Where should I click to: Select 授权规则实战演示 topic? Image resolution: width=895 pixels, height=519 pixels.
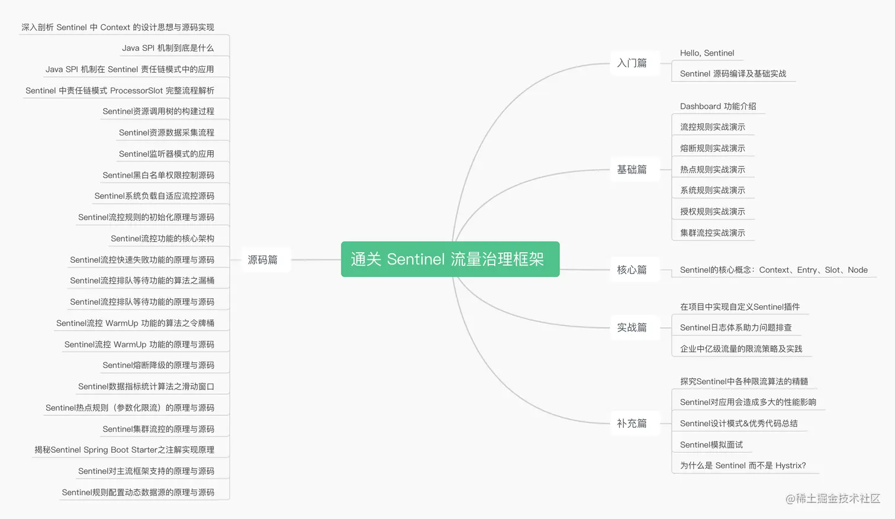tap(712, 212)
